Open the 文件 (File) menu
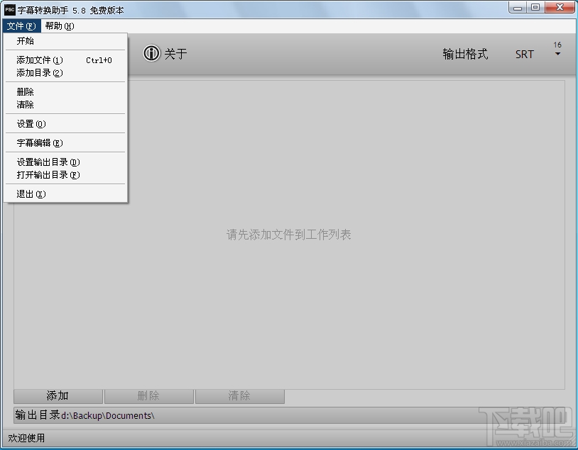 pos(21,26)
